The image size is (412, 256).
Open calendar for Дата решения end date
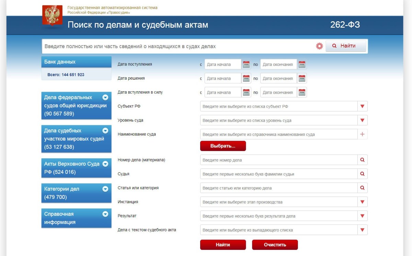pyautogui.click(x=302, y=79)
